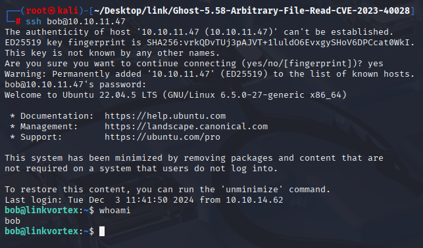Click the first bob@linkvortex prompt before whoami
423x248 pixels.
click(x=49, y=211)
